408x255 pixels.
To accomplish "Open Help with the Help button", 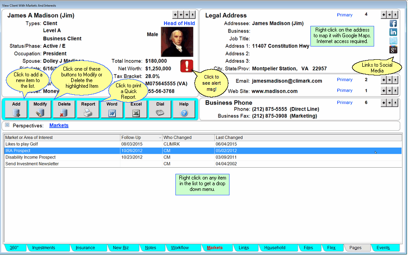I will tap(183, 109).
